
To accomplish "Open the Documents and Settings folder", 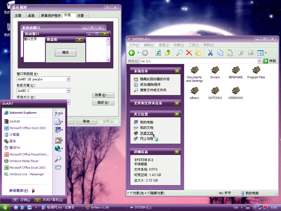I will [195, 74].
